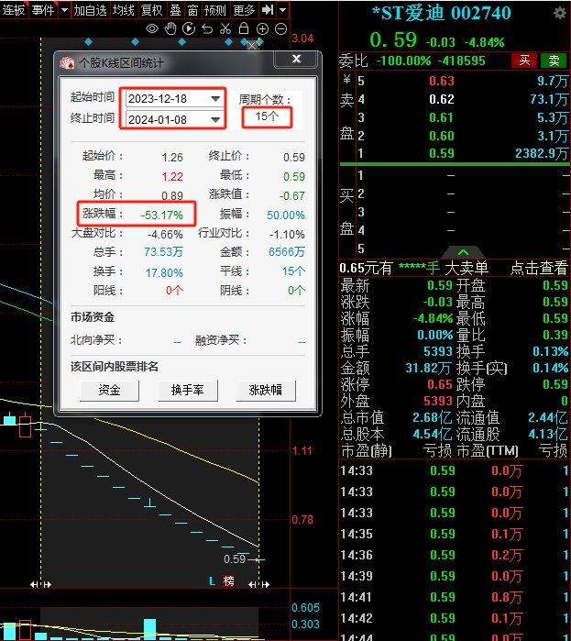Viewport: 571px width, 641px height.
Task: Click the 资金 ranking button
Action: click(109, 390)
